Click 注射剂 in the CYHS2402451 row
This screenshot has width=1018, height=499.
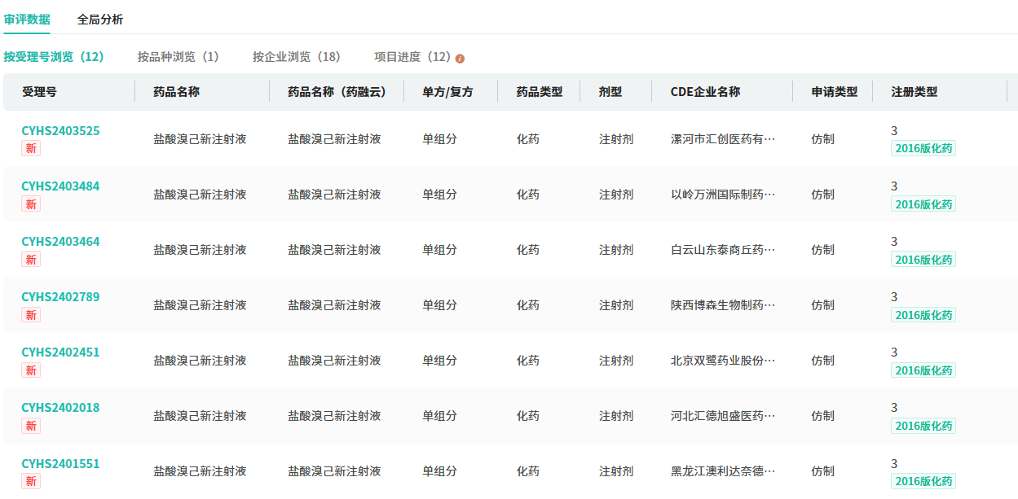616,361
